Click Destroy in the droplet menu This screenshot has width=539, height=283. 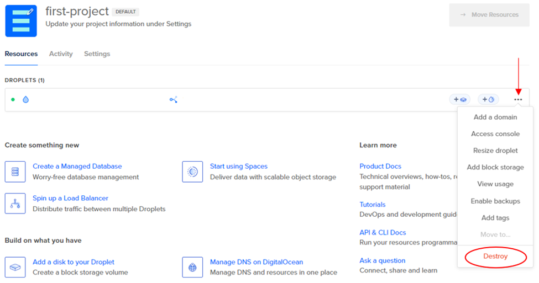(495, 256)
